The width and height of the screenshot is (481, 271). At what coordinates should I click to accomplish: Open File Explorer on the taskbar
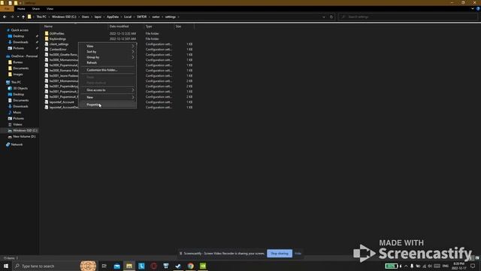(x=129, y=266)
